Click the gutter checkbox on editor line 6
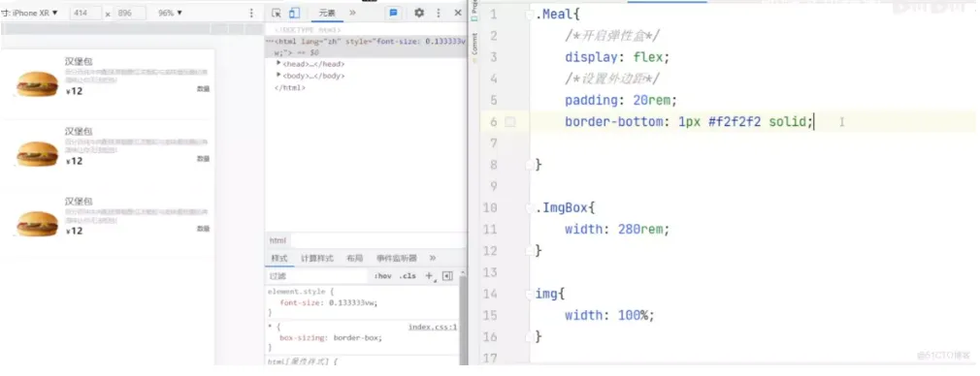 510,122
